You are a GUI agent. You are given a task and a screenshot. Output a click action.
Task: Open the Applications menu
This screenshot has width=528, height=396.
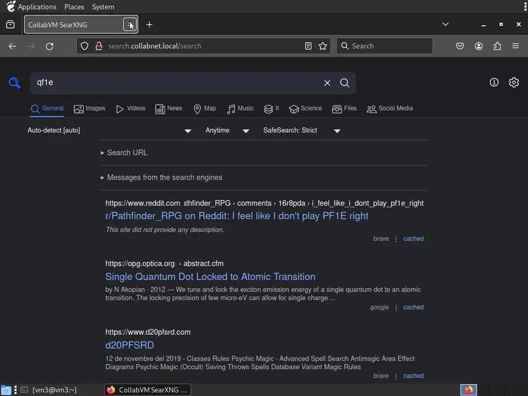(x=37, y=7)
